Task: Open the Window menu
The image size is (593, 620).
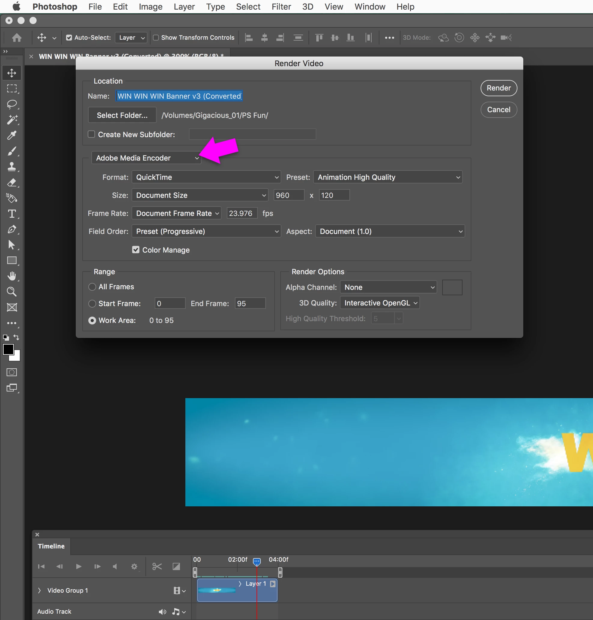Action: pos(369,7)
